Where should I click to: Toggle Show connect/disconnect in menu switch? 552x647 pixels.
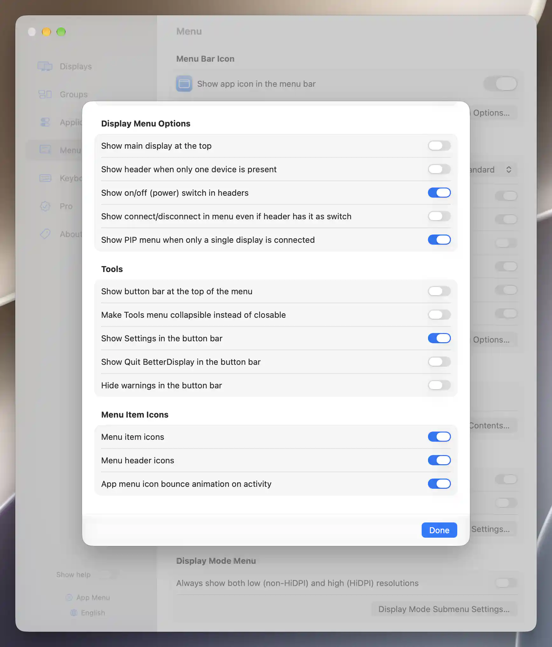pyautogui.click(x=439, y=216)
